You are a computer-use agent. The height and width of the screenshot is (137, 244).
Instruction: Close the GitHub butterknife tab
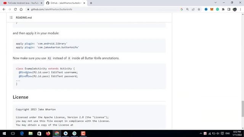[84, 3]
